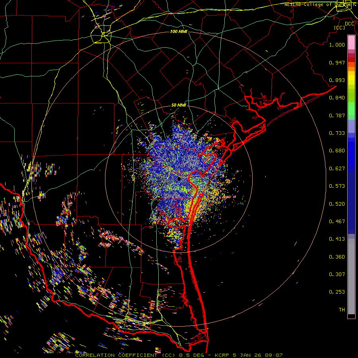This screenshot has height=358, width=358.
Task: Click the 0.467 scale value
Action: pyautogui.click(x=337, y=222)
